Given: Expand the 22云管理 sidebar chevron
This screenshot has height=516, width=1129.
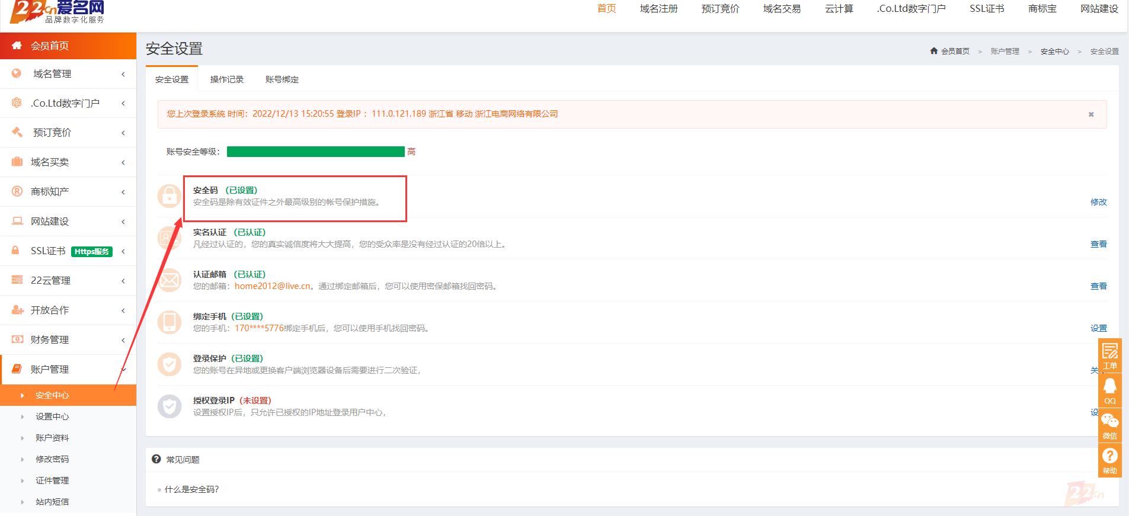Looking at the screenshot, I should click(x=123, y=281).
